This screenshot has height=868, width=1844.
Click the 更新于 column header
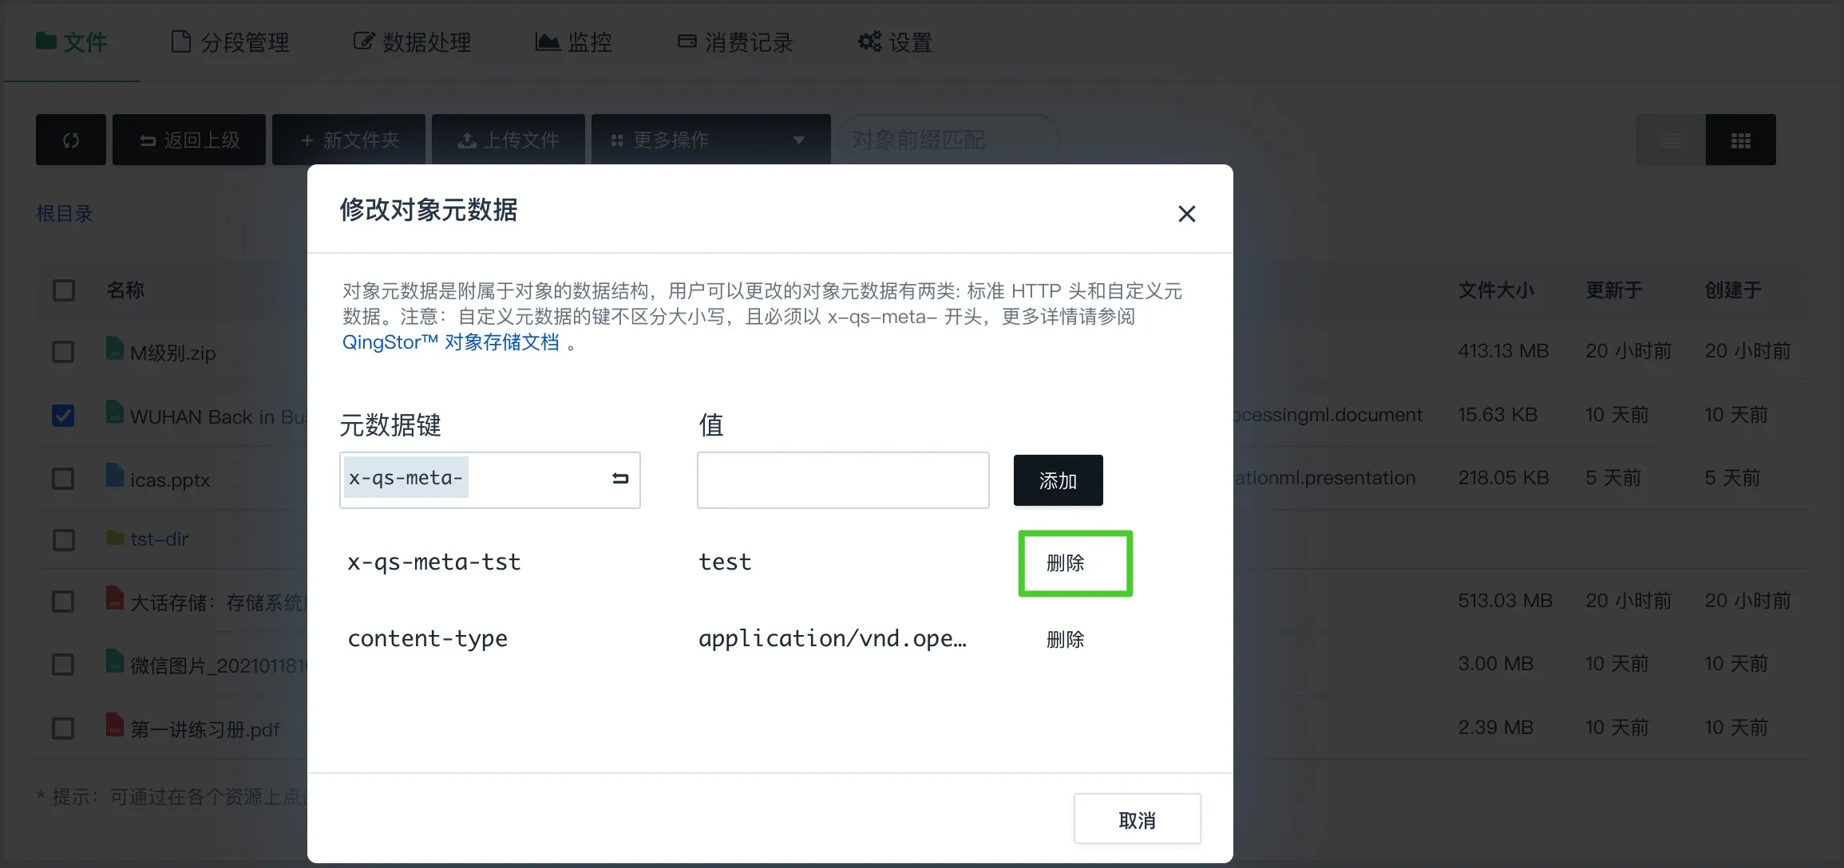click(x=1613, y=290)
